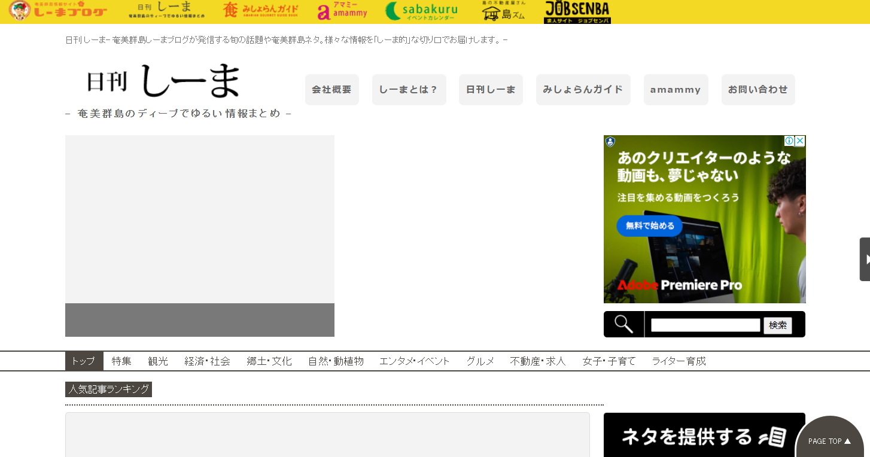Open the 日刊しーま logo in yellow top bar
Screen dimensions: 870x457
(x=166, y=10)
